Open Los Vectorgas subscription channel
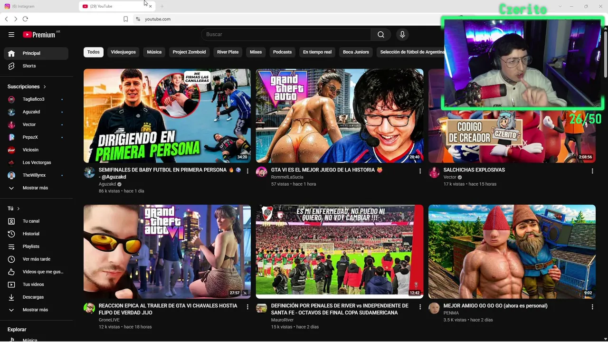This screenshot has height=342, width=608. tap(36, 162)
